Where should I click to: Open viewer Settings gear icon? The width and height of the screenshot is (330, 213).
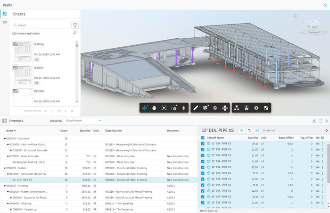coord(256,108)
